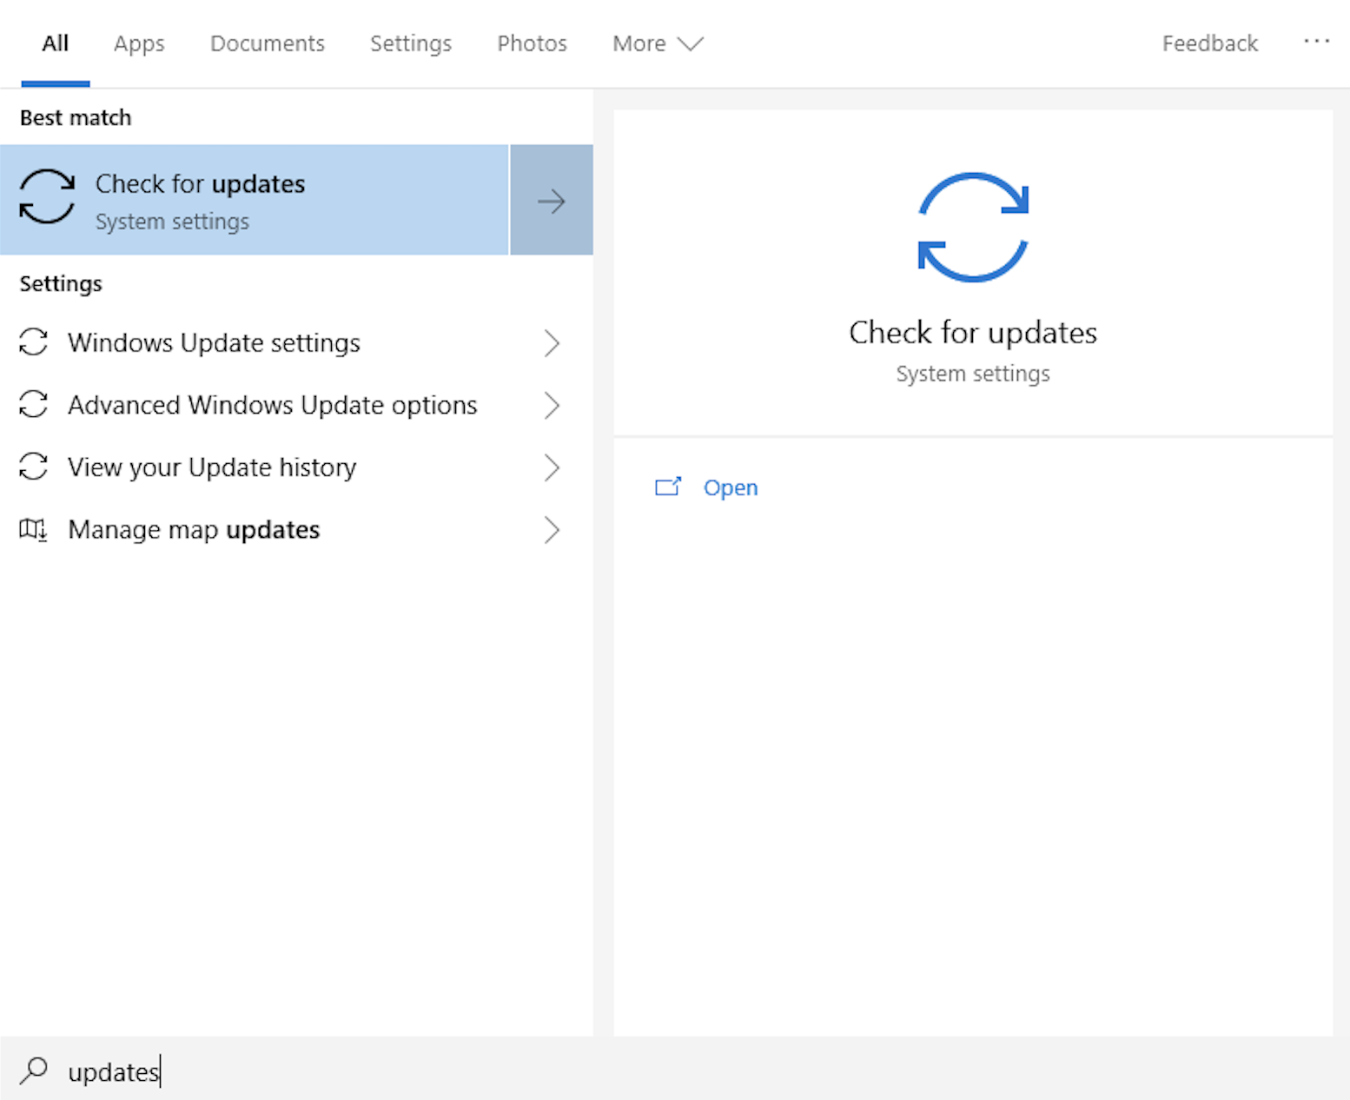Click the 'Best match' section heading

76,117
